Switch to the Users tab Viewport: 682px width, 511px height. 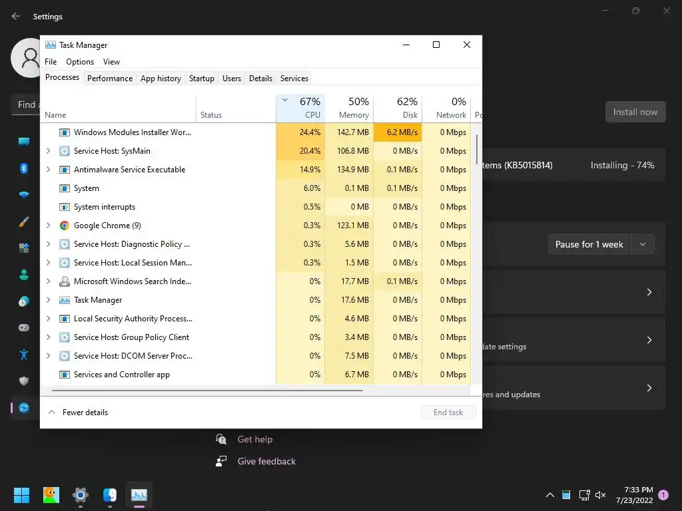pyautogui.click(x=231, y=79)
